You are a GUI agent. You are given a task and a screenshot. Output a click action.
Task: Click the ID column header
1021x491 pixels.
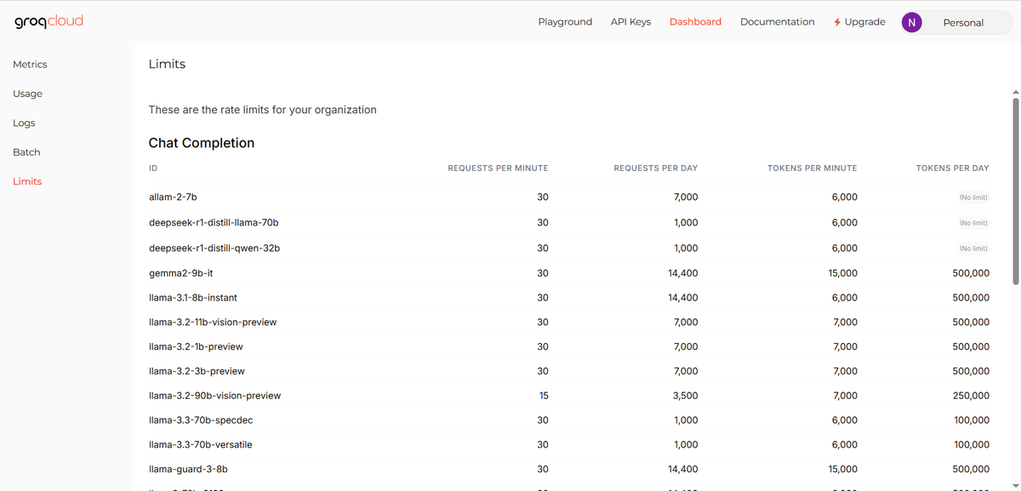pos(152,168)
